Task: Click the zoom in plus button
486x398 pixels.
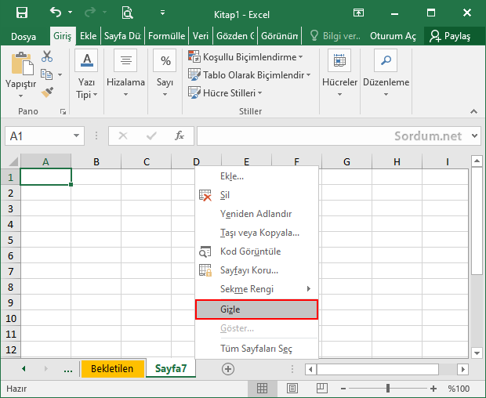Action: click(x=433, y=389)
